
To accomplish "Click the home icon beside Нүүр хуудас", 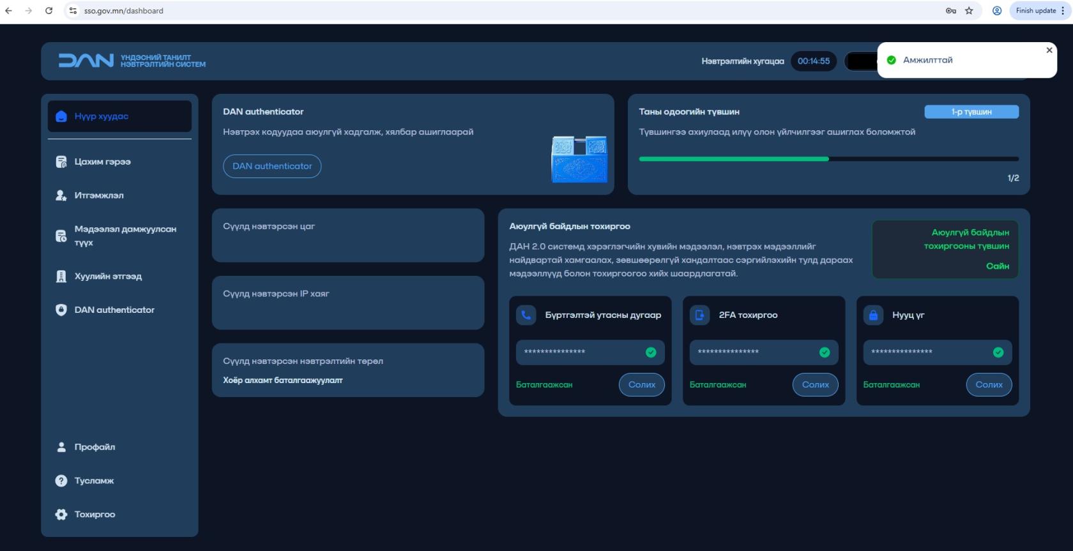I will point(61,116).
